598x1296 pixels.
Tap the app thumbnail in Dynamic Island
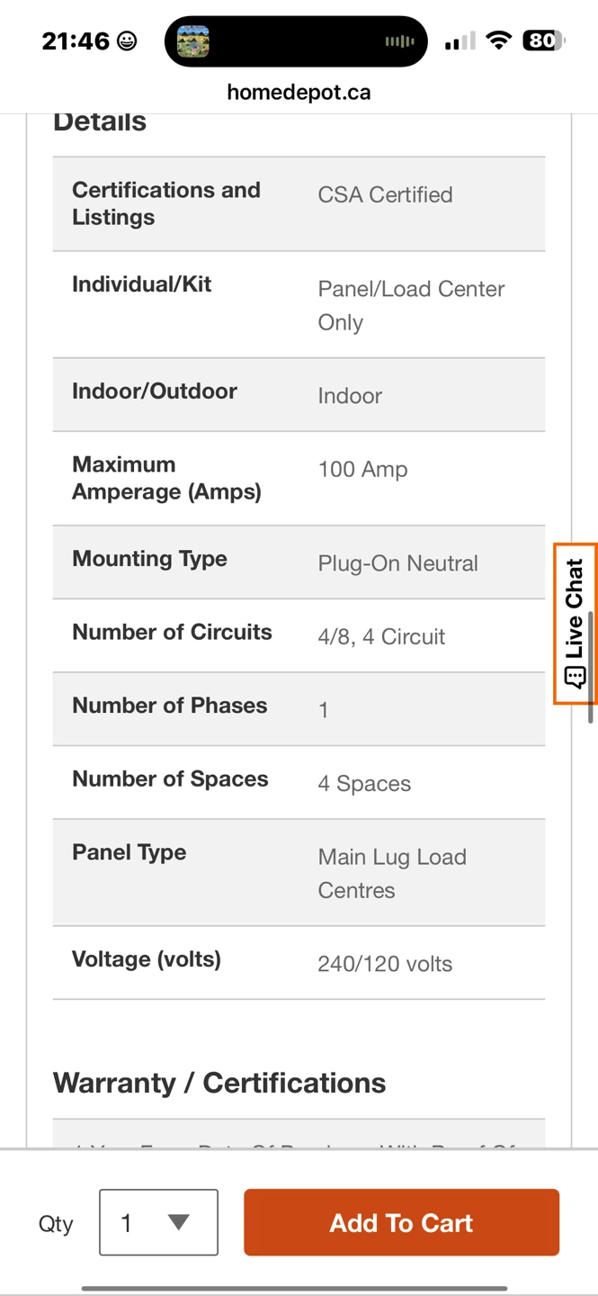coord(192,41)
